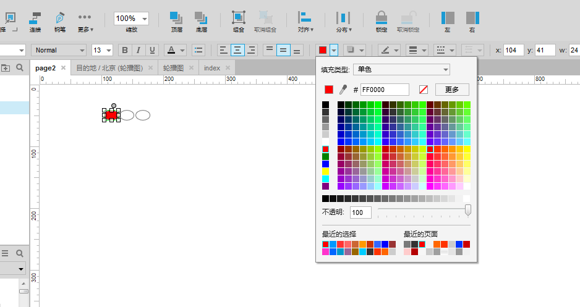Click the hex color FF0000 field
The image size is (580, 307).
coord(385,90)
